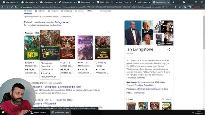Open Wikipédia link in panel description
Image resolution: width=205 pixels, height=115 pixels.
141,78
